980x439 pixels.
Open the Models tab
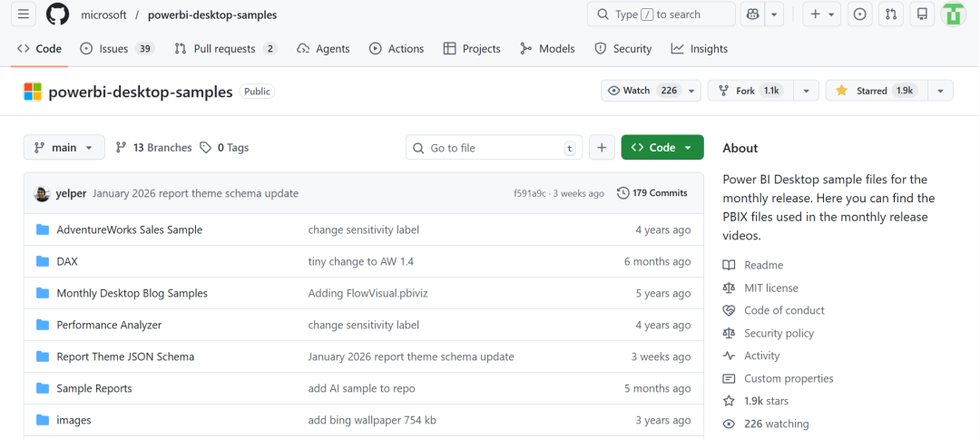coord(547,49)
